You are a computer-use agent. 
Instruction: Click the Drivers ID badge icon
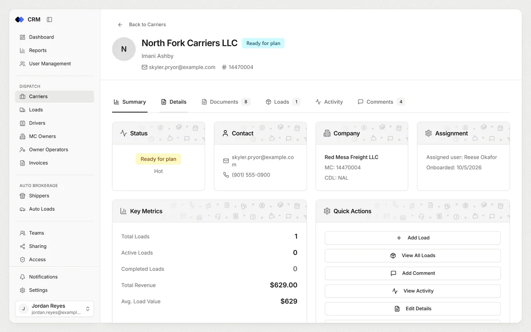pyautogui.click(x=23, y=123)
